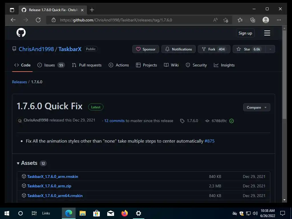This screenshot has width=292, height=219.
Task: Fork the repository with Fork button
Action: 214,49
